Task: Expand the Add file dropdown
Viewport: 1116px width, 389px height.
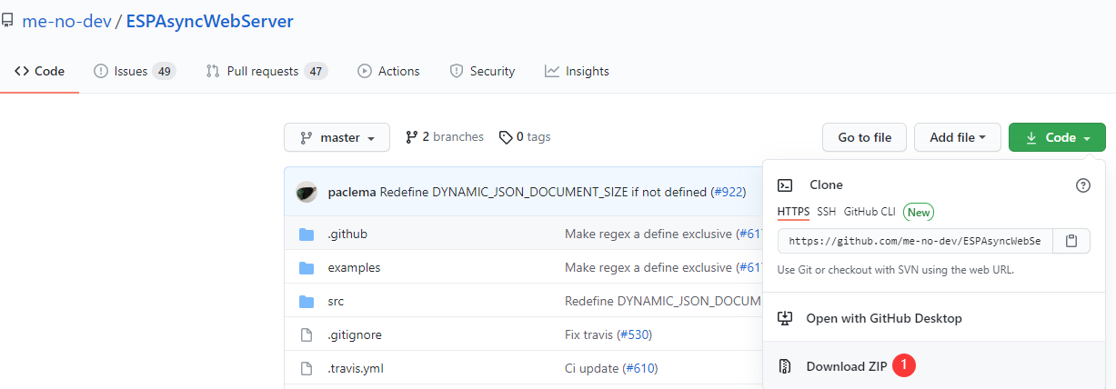Action: (958, 137)
